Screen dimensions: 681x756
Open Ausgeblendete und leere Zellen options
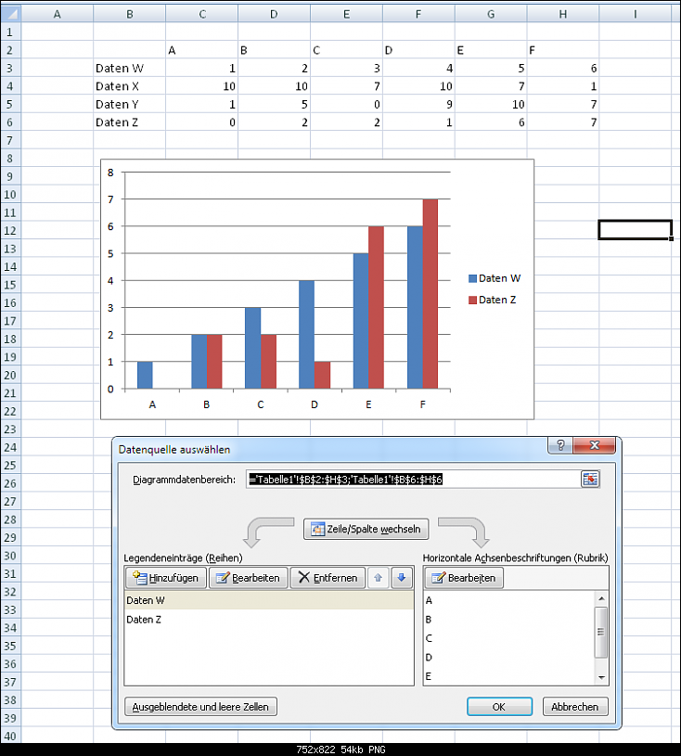(x=199, y=707)
